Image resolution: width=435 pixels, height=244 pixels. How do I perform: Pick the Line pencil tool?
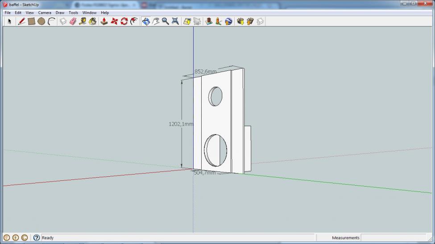pos(21,21)
